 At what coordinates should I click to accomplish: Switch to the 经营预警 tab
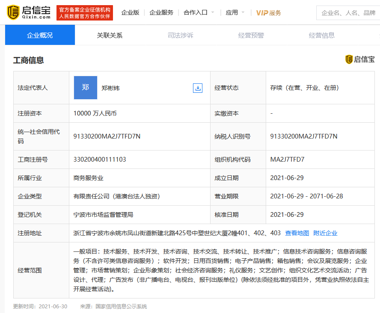click(x=251, y=35)
